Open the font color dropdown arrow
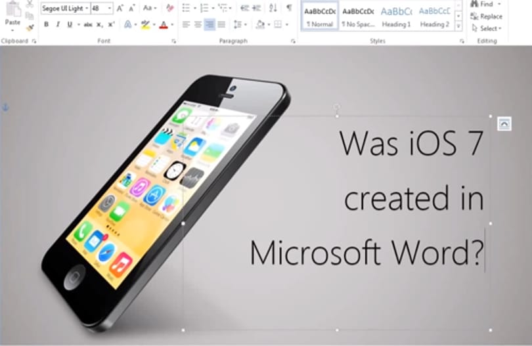Viewport: 532px width, 346px height. [x=172, y=24]
